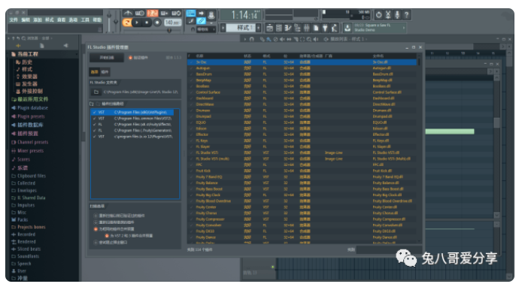
Task: Click the Tempo tapper icon
Action: [334, 28]
